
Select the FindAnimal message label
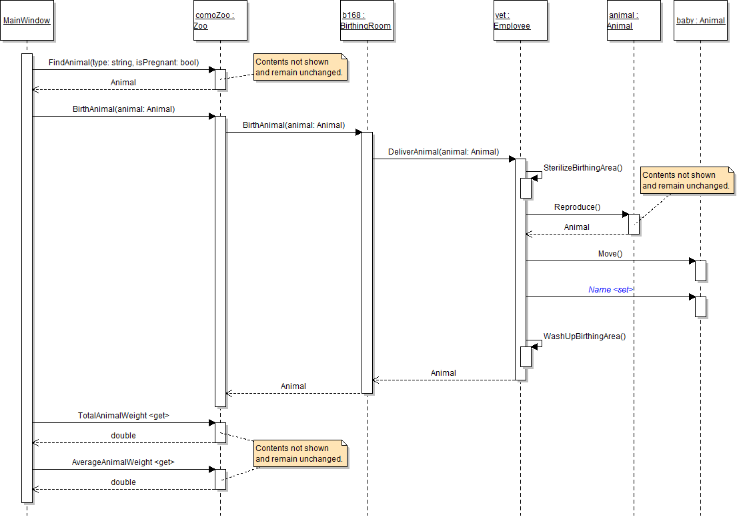coord(123,63)
